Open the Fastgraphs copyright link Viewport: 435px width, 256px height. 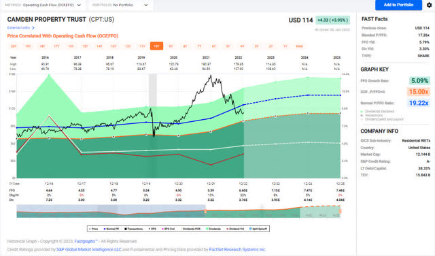coord(86,241)
